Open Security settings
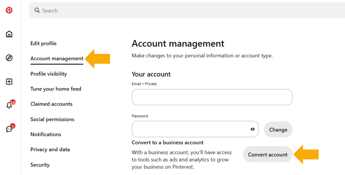Image resolution: width=345 pixels, height=175 pixels. (40, 165)
